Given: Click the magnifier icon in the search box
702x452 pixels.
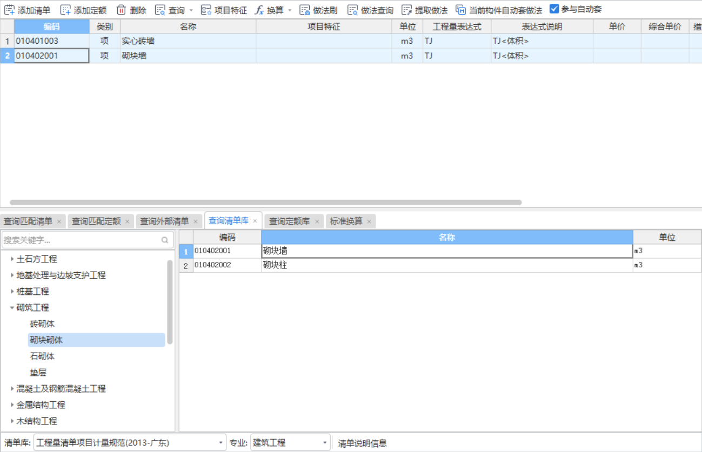Looking at the screenshot, I should (165, 240).
